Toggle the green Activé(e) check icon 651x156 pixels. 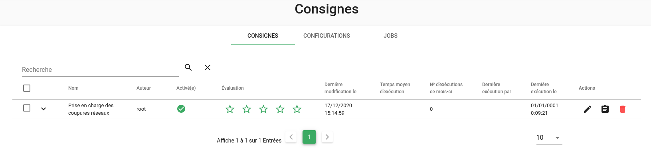coord(181,109)
